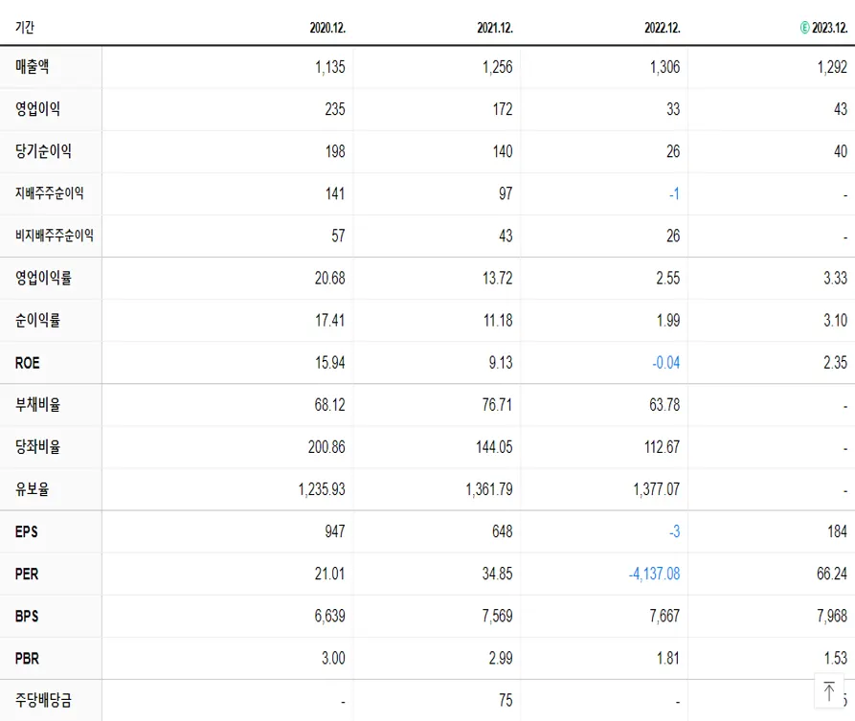Click the 부채비율 row label
The height and width of the screenshot is (721, 855).
37,404
